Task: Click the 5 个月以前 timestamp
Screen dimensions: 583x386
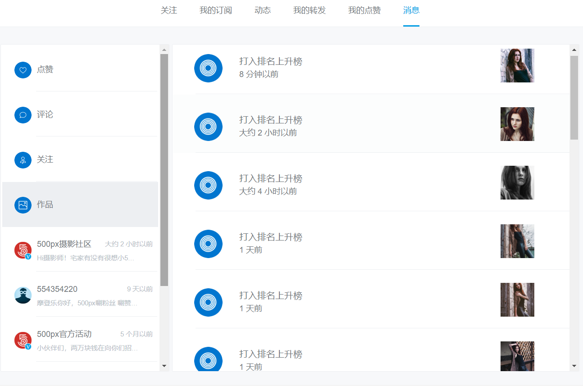Action: tap(137, 334)
